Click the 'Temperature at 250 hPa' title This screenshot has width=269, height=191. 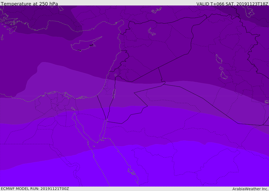point(29,4)
